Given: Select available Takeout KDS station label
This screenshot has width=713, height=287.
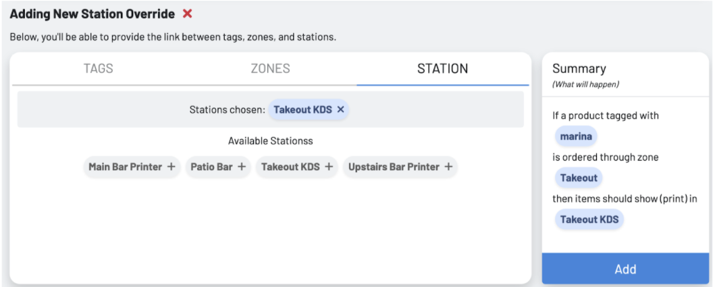Looking at the screenshot, I should coord(290,167).
